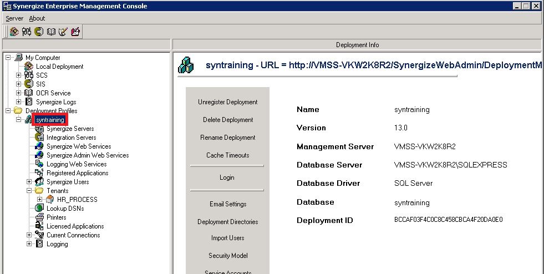Click the Version value 13.0
This screenshot has width=544, height=274.
tap(401, 128)
